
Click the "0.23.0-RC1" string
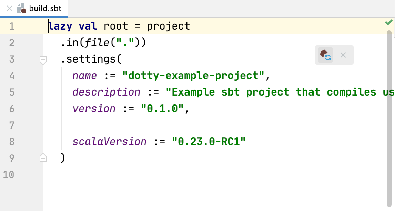coord(209,142)
